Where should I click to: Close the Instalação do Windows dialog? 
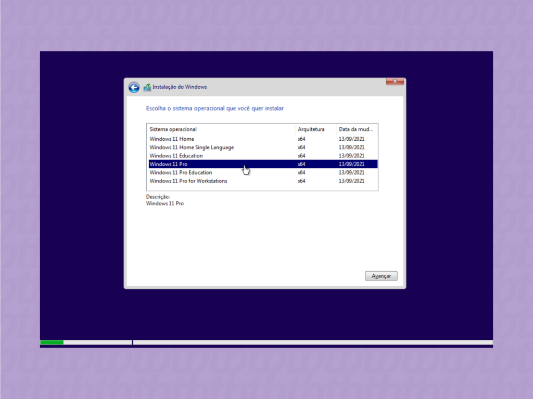tap(395, 82)
